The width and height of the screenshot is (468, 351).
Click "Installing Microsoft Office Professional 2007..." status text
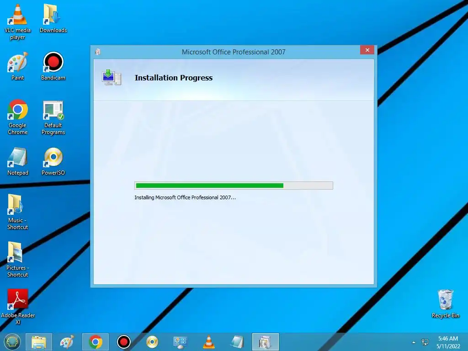[185, 197]
